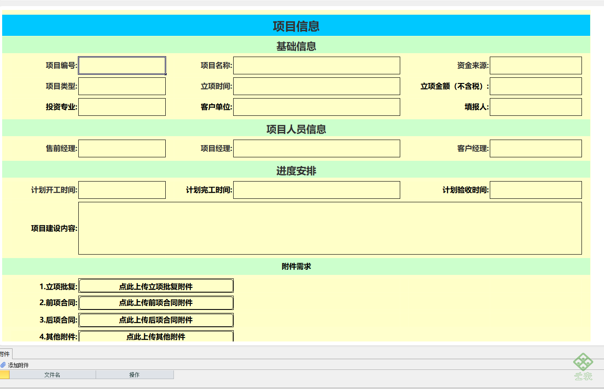This screenshot has width=604, height=389.
Task: Activate the 项目类型 field
Action: tap(122, 86)
